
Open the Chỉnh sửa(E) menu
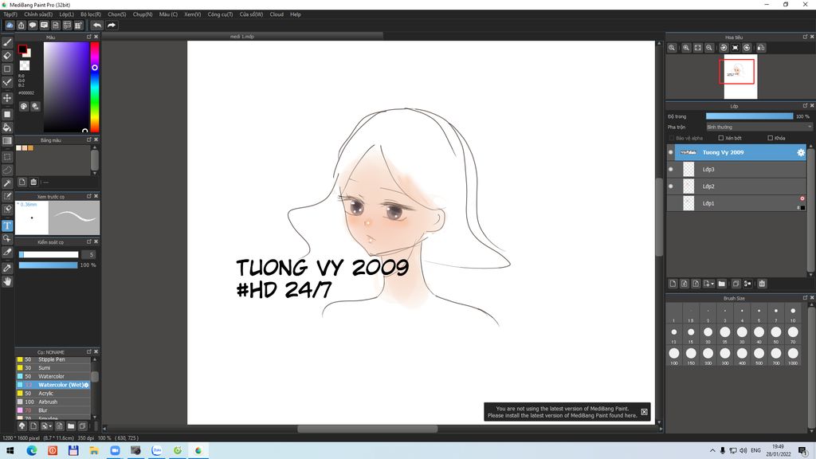point(38,14)
